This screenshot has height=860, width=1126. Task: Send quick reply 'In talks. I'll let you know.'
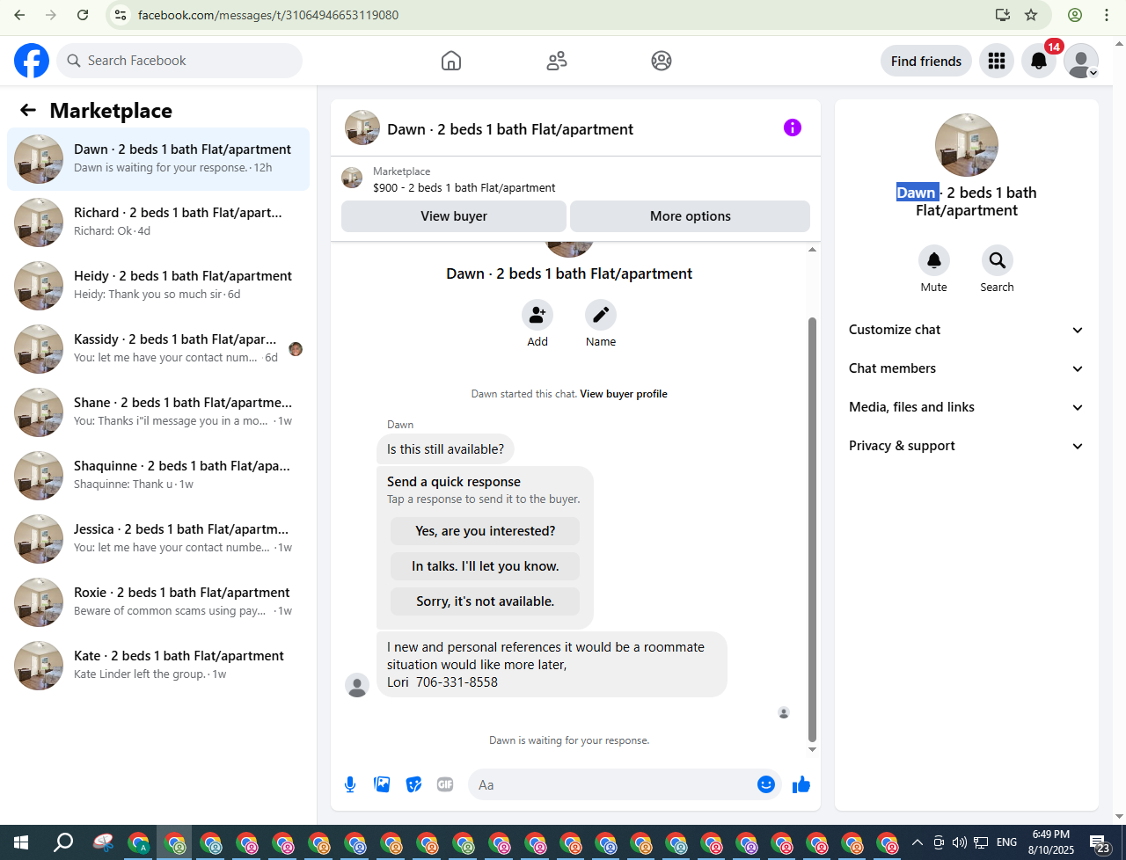485,566
